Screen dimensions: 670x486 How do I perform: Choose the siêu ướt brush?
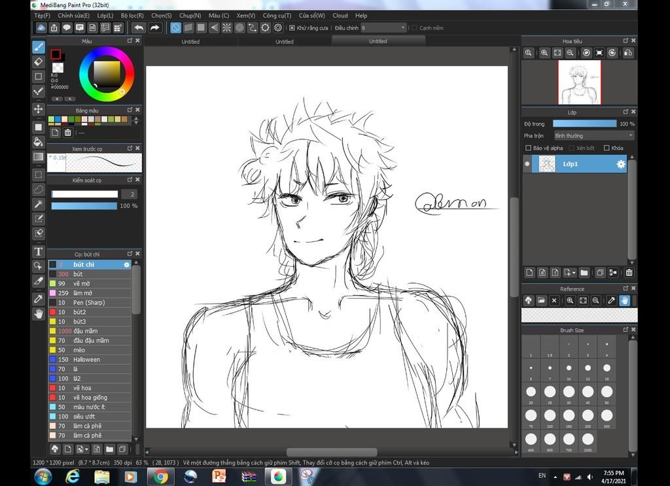pyautogui.click(x=90, y=417)
